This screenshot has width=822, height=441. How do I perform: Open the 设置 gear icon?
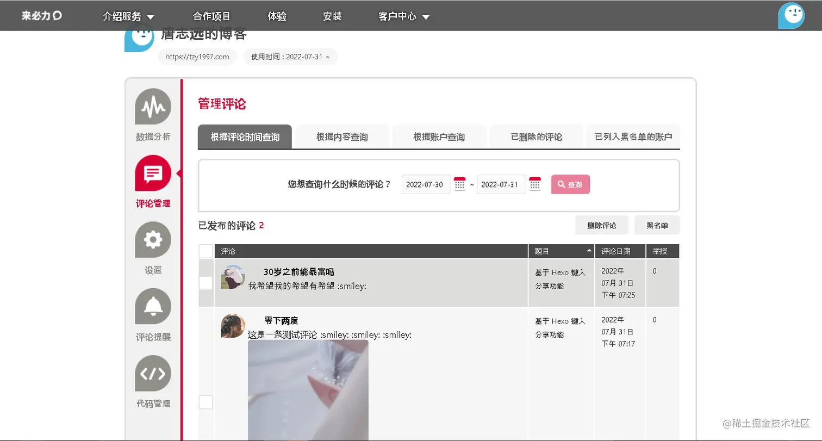(153, 240)
